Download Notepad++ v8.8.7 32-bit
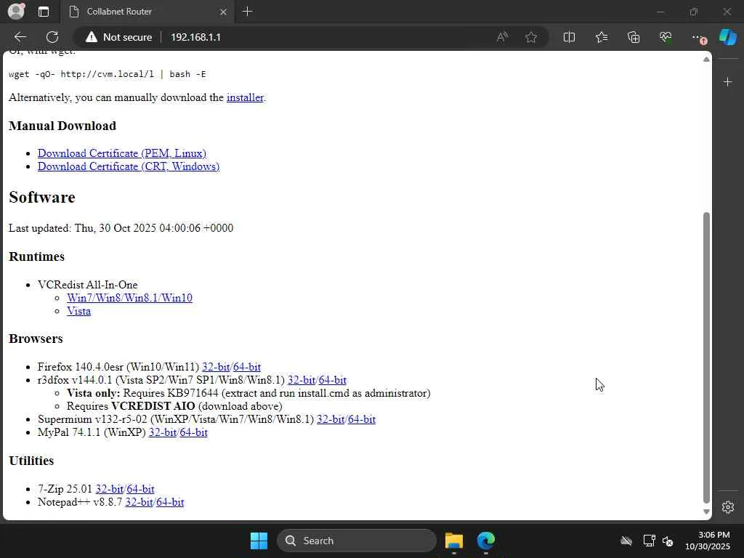Screen dimensions: 744x558 [x=139, y=502]
